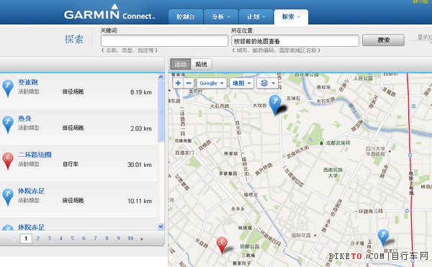The height and width of the screenshot is (267, 432).
Task: Zoom in the map with plus button
Action: pos(178,83)
